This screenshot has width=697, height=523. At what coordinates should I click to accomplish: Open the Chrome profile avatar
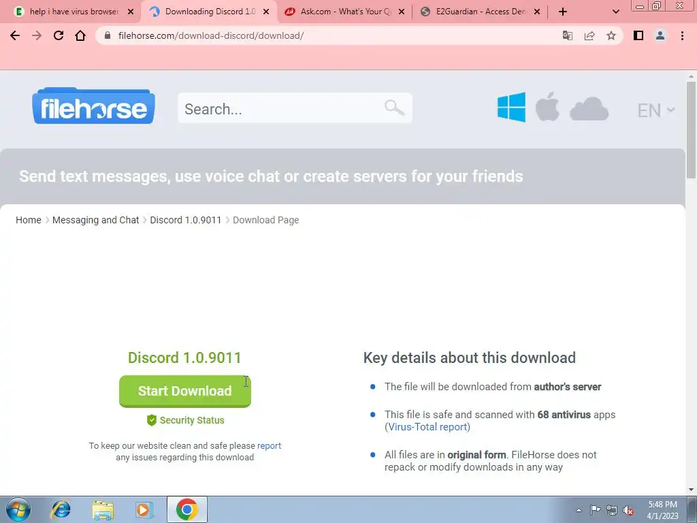point(660,35)
